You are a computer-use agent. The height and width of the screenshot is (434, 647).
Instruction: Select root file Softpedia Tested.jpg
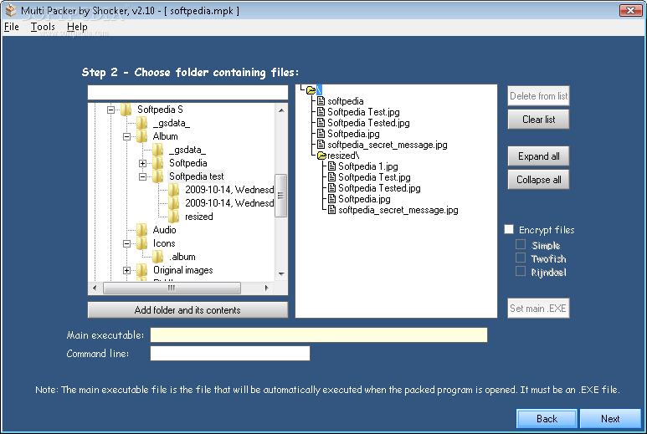368,123
